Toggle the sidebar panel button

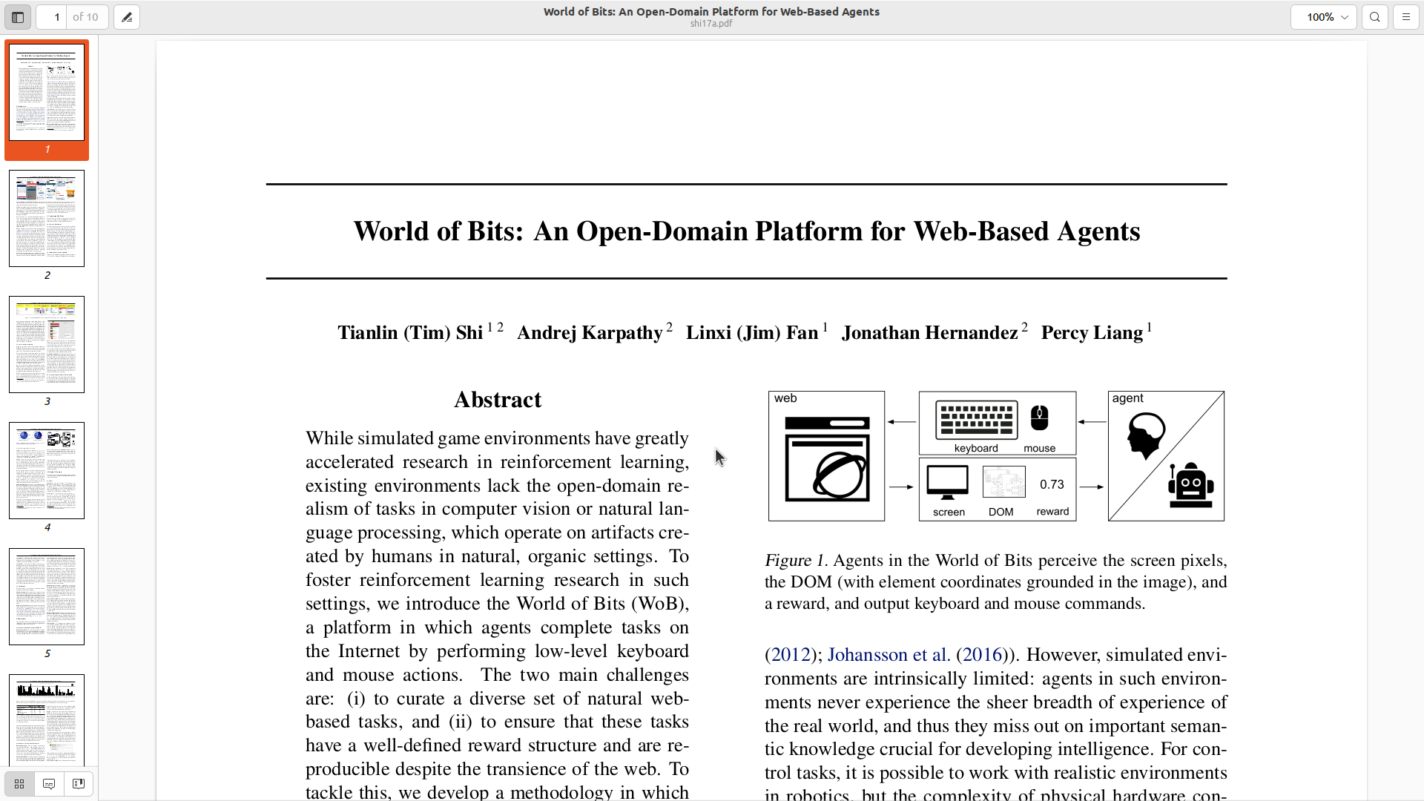[x=18, y=17]
